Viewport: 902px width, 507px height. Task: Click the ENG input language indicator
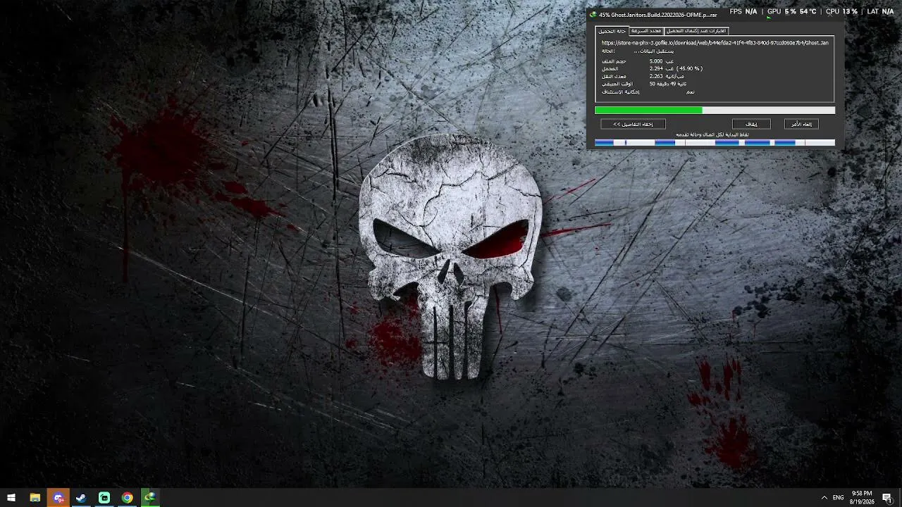pos(839,498)
